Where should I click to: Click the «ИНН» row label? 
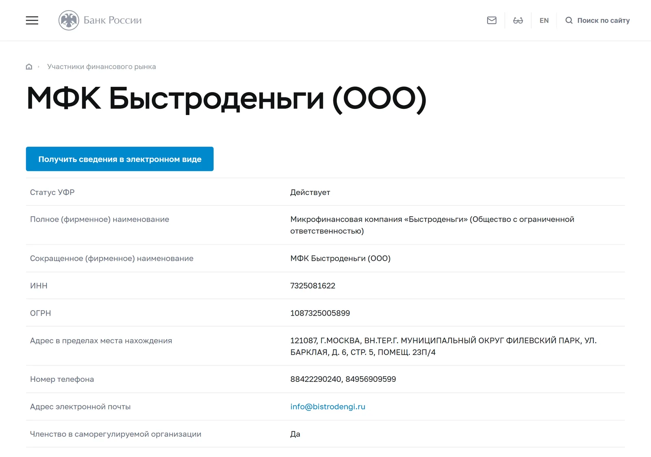[x=39, y=286]
